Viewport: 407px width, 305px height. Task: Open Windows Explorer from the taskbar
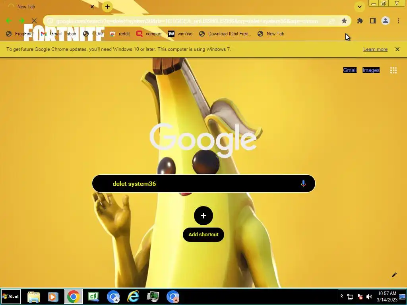point(34,297)
